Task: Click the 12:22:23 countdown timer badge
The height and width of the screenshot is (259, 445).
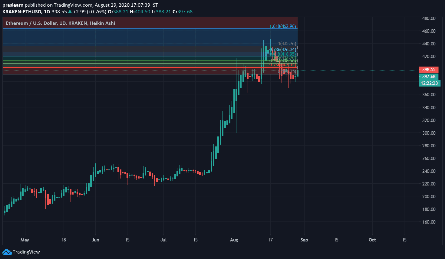Action: coord(429,83)
